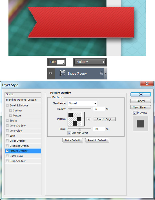Click the Opacity slider handle

71,109
